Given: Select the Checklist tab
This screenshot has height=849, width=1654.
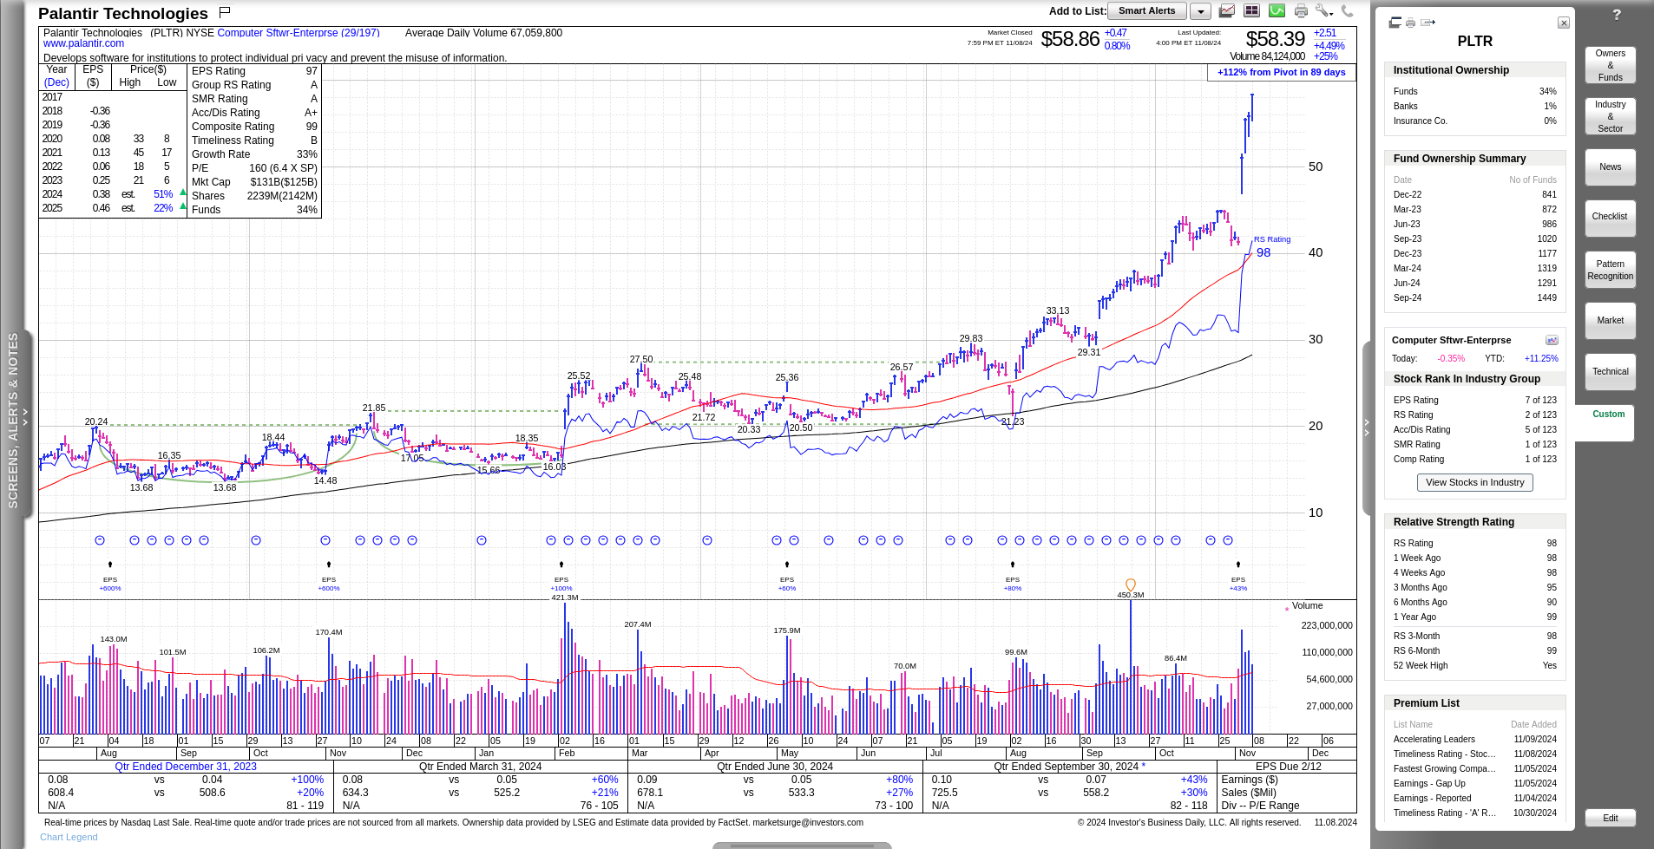Looking at the screenshot, I should pyautogui.click(x=1610, y=217).
